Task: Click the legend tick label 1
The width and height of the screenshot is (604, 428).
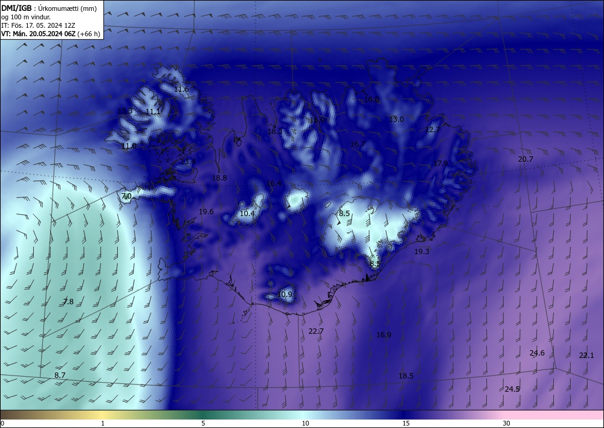Action: pyautogui.click(x=103, y=423)
